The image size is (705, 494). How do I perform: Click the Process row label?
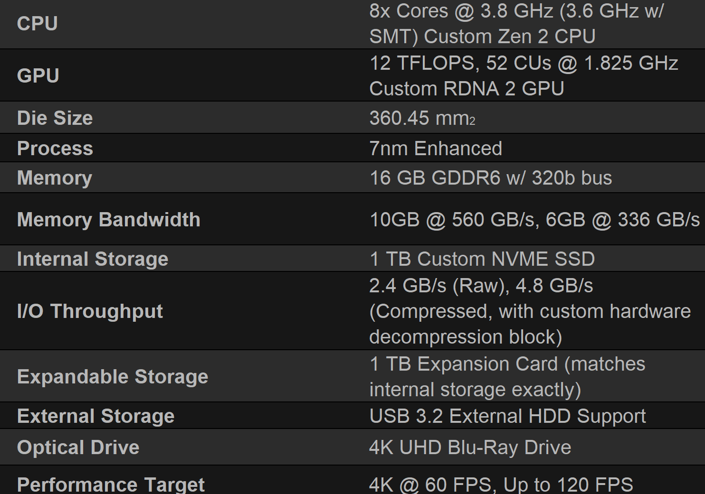click(55, 149)
